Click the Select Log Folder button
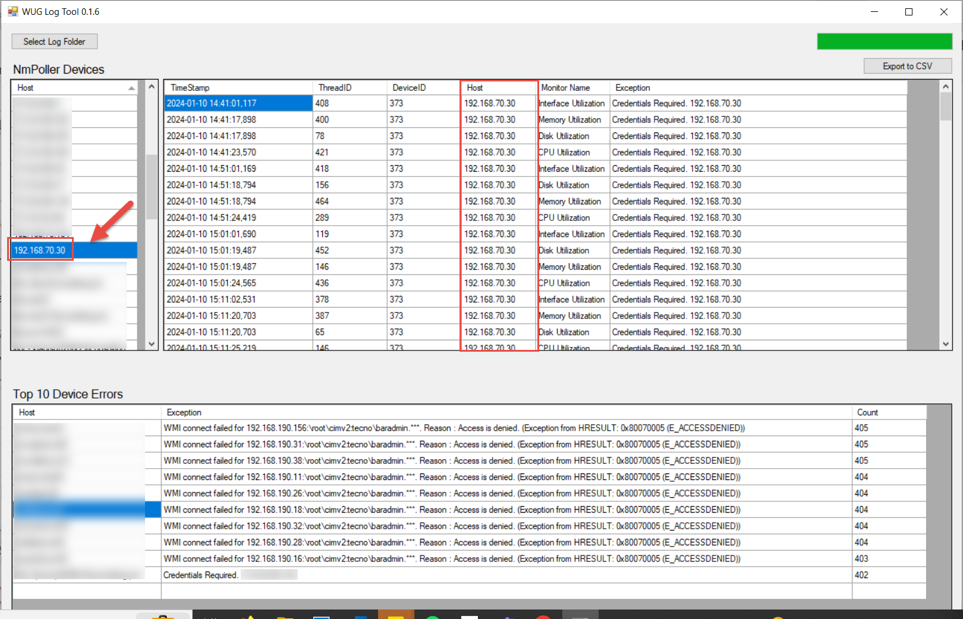963x619 pixels. click(54, 41)
